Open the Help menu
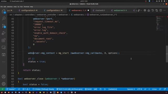 [x=31, y=7]
